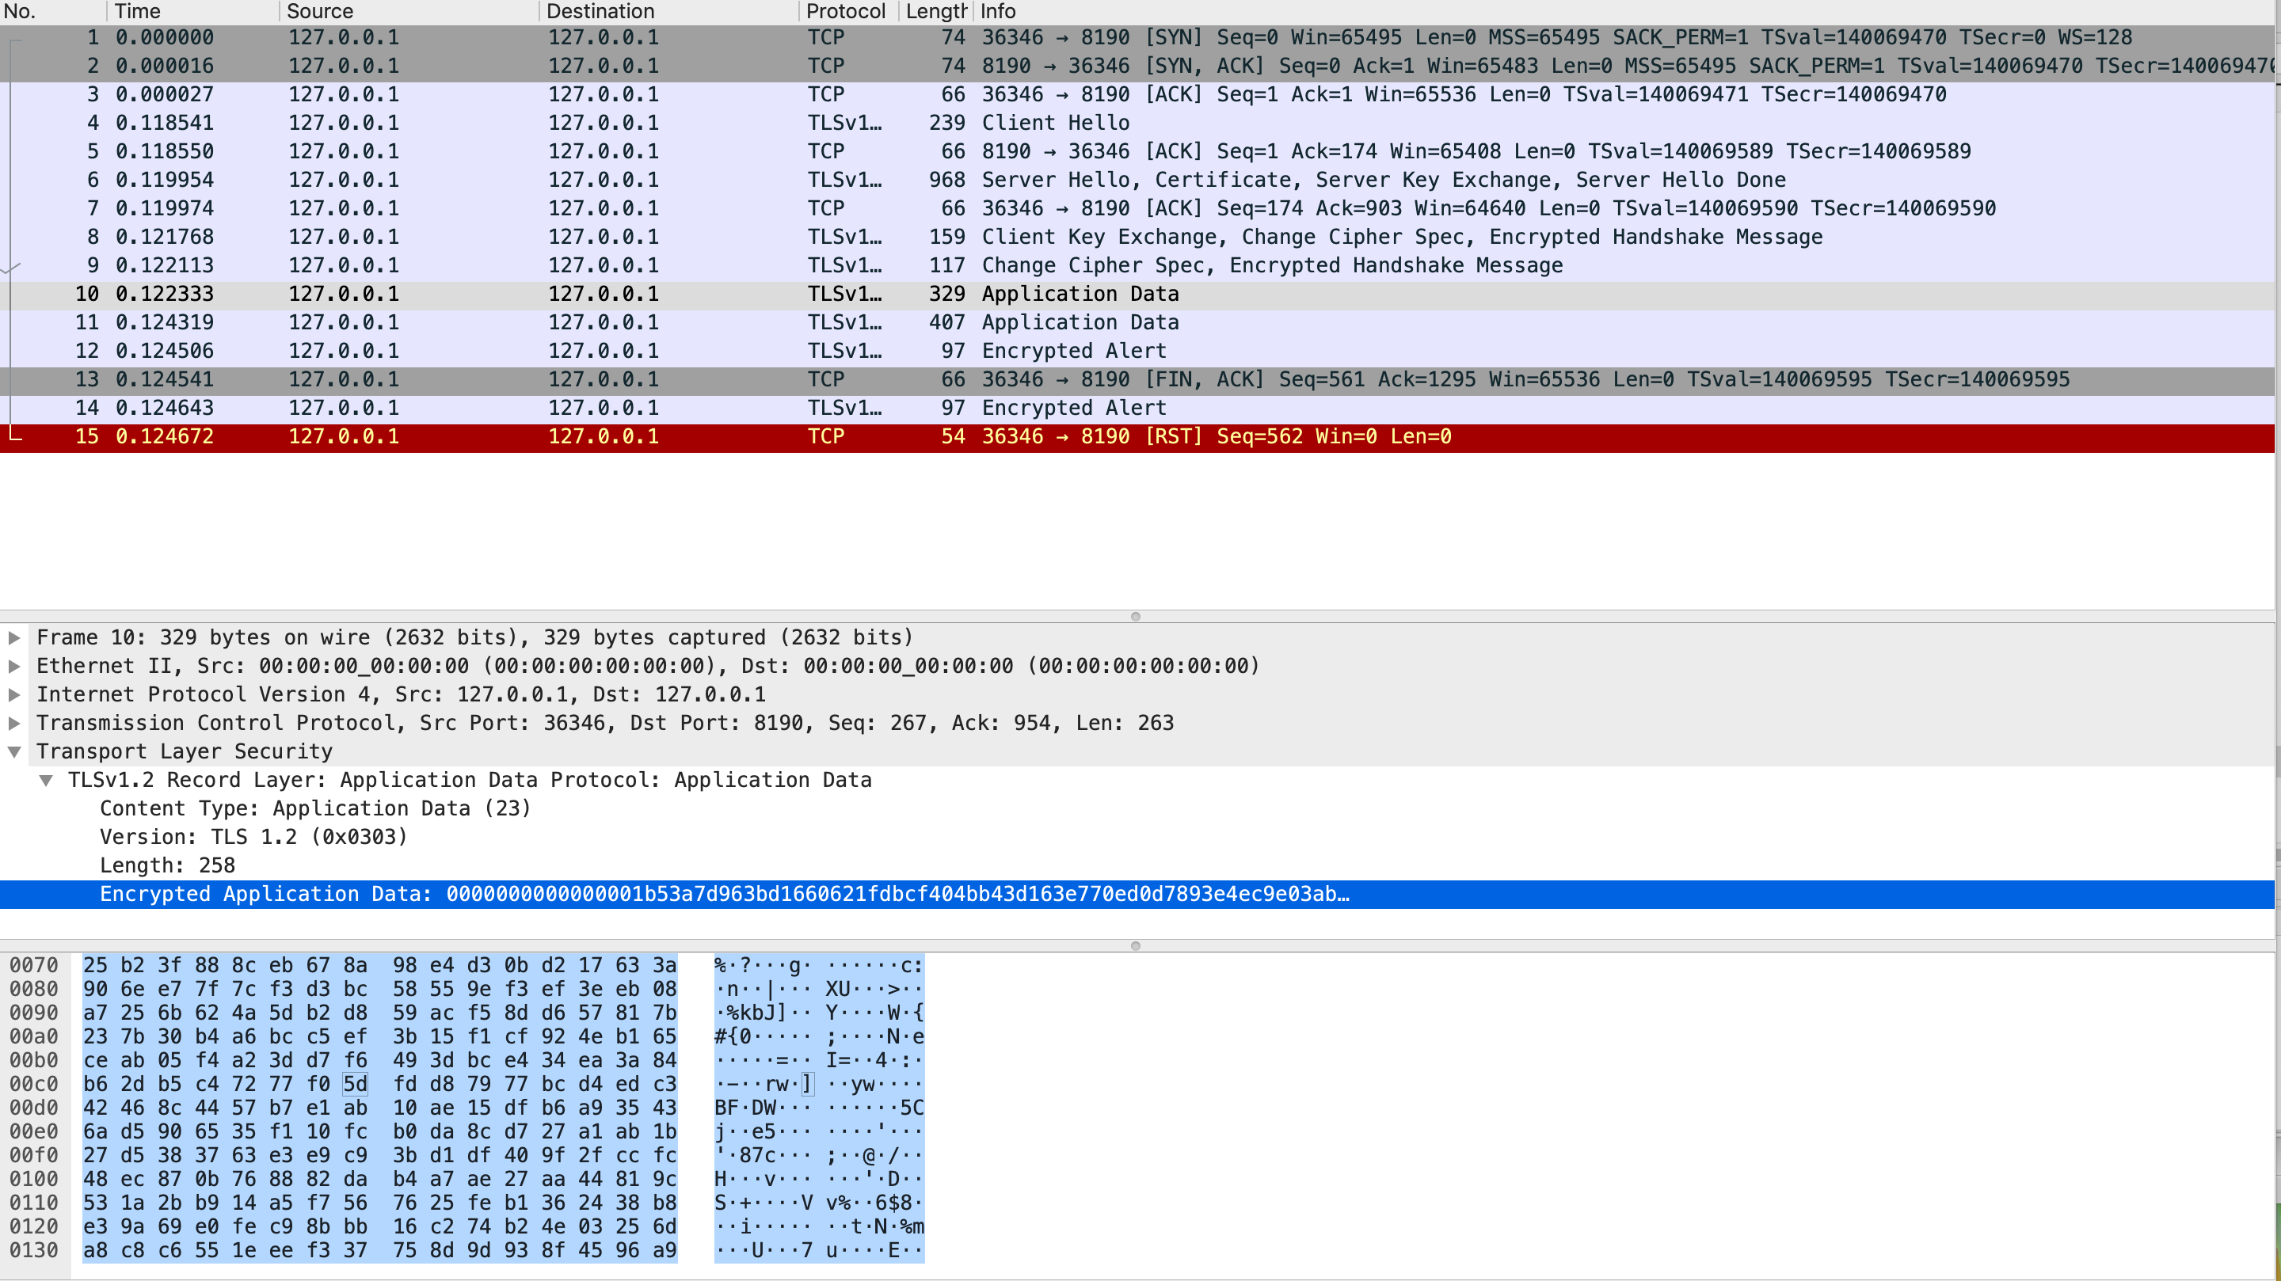This screenshot has width=2281, height=1281.
Task: Select the Client Hello packet row
Action: [x=1055, y=123]
